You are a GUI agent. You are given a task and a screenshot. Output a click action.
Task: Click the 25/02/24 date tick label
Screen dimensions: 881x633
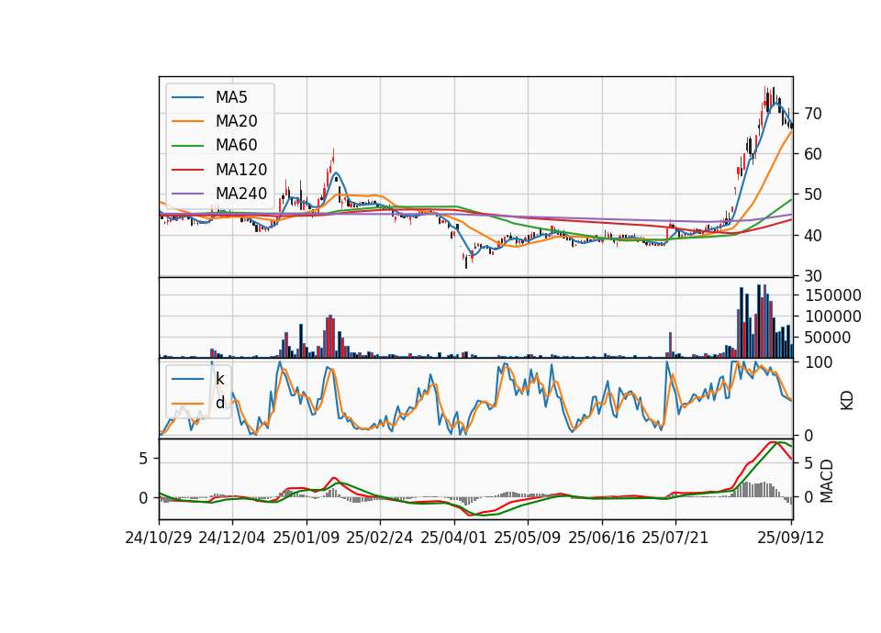click(x=380, y=539)
